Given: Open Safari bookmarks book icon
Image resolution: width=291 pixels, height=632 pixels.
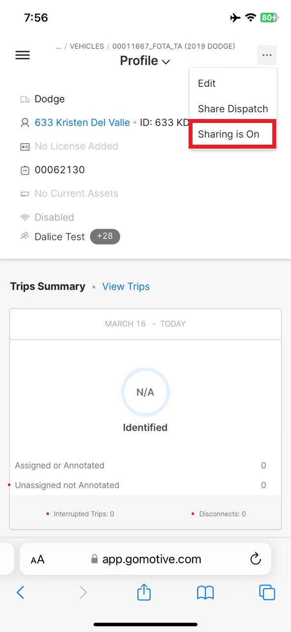Looking at the screenshot, I should tap(205, 592).
